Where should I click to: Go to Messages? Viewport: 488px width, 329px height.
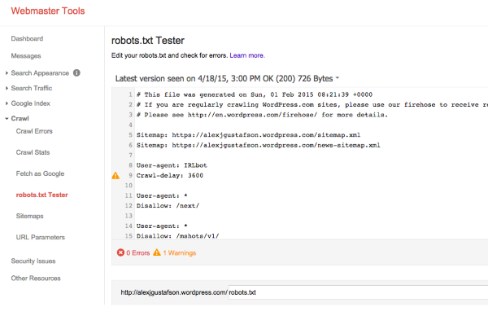coord(26,56)
